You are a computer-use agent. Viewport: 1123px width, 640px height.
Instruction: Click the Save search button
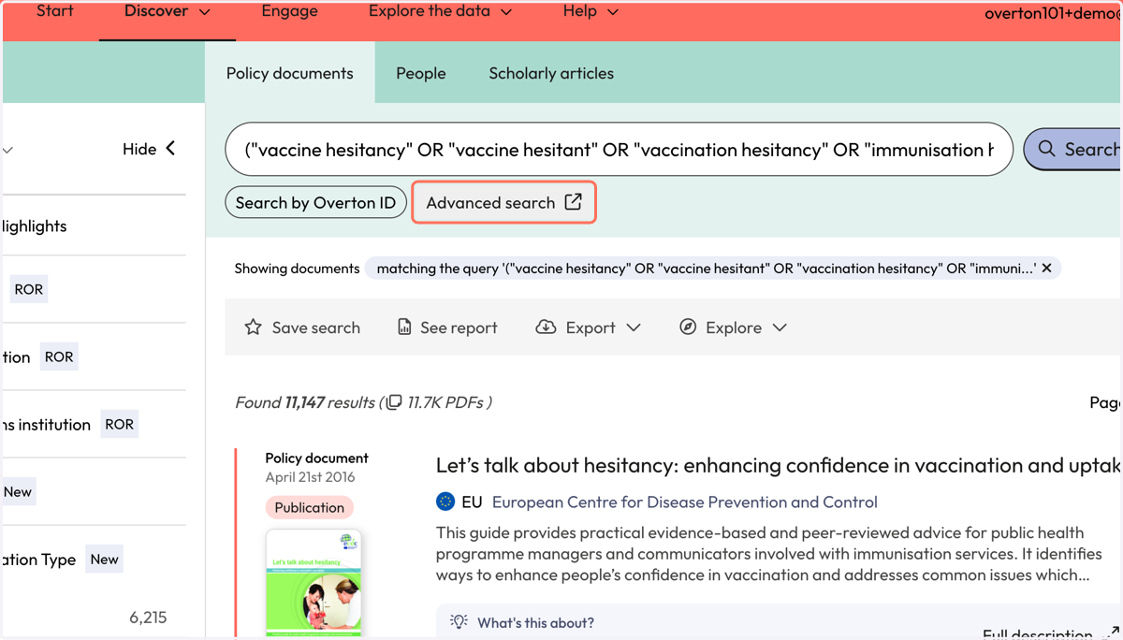pos(302,327)
